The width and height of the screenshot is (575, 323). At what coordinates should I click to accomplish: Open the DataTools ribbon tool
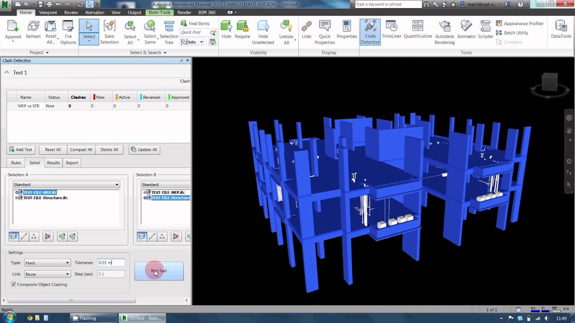point(561,31)
